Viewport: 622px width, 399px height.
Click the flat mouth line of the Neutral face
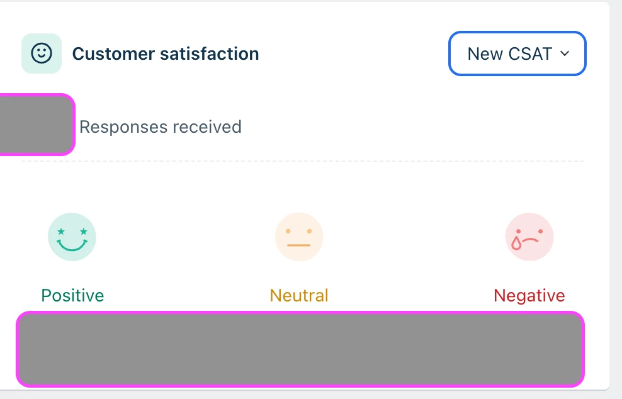[x=298, y=245]
